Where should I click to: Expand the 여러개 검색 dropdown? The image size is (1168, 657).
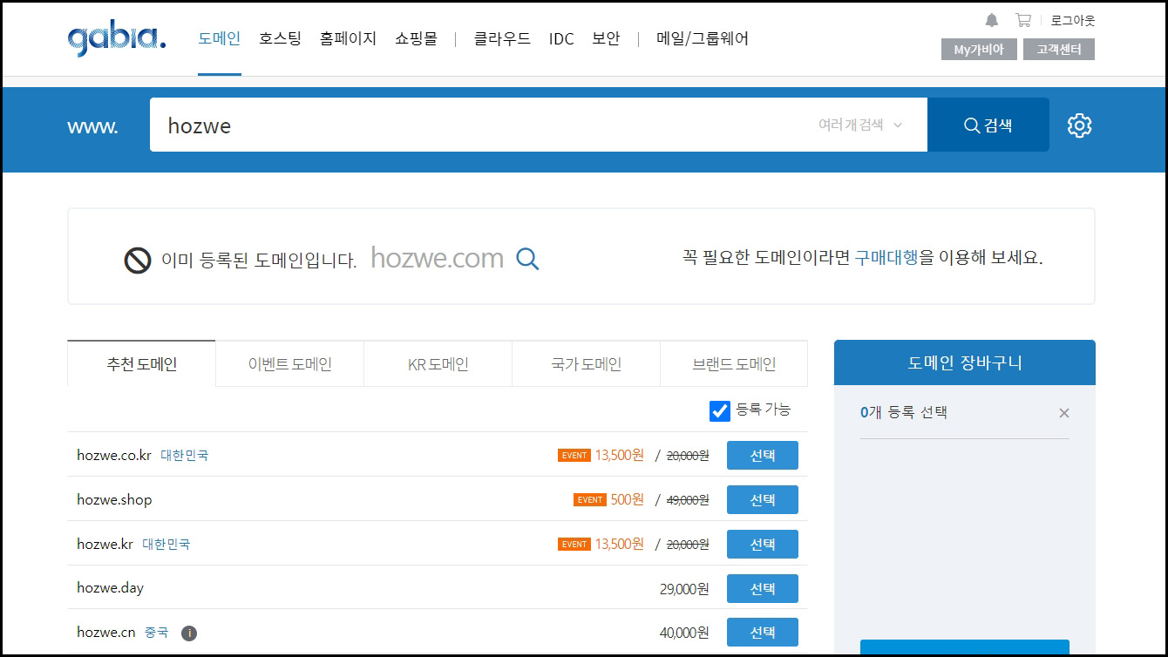(859, 125)
